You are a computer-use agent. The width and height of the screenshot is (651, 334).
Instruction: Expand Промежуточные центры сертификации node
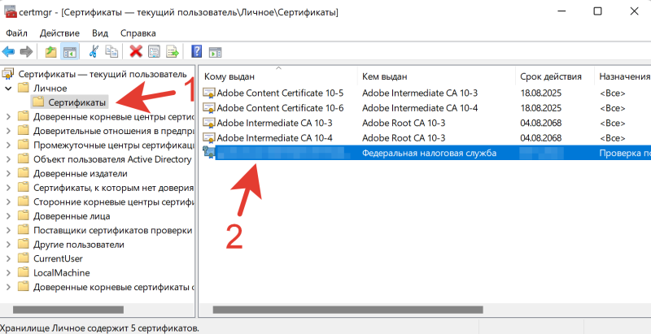(8, 145)
